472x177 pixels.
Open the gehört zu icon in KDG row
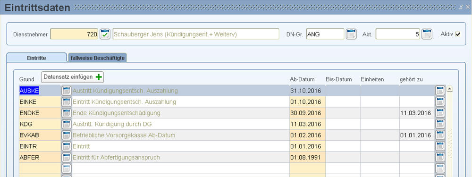[x=440, y=124]
